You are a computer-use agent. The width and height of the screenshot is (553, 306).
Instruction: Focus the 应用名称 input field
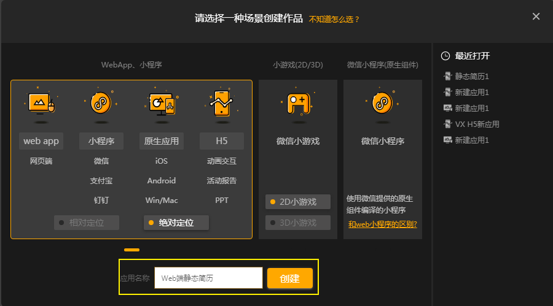[x=208, y=278]
